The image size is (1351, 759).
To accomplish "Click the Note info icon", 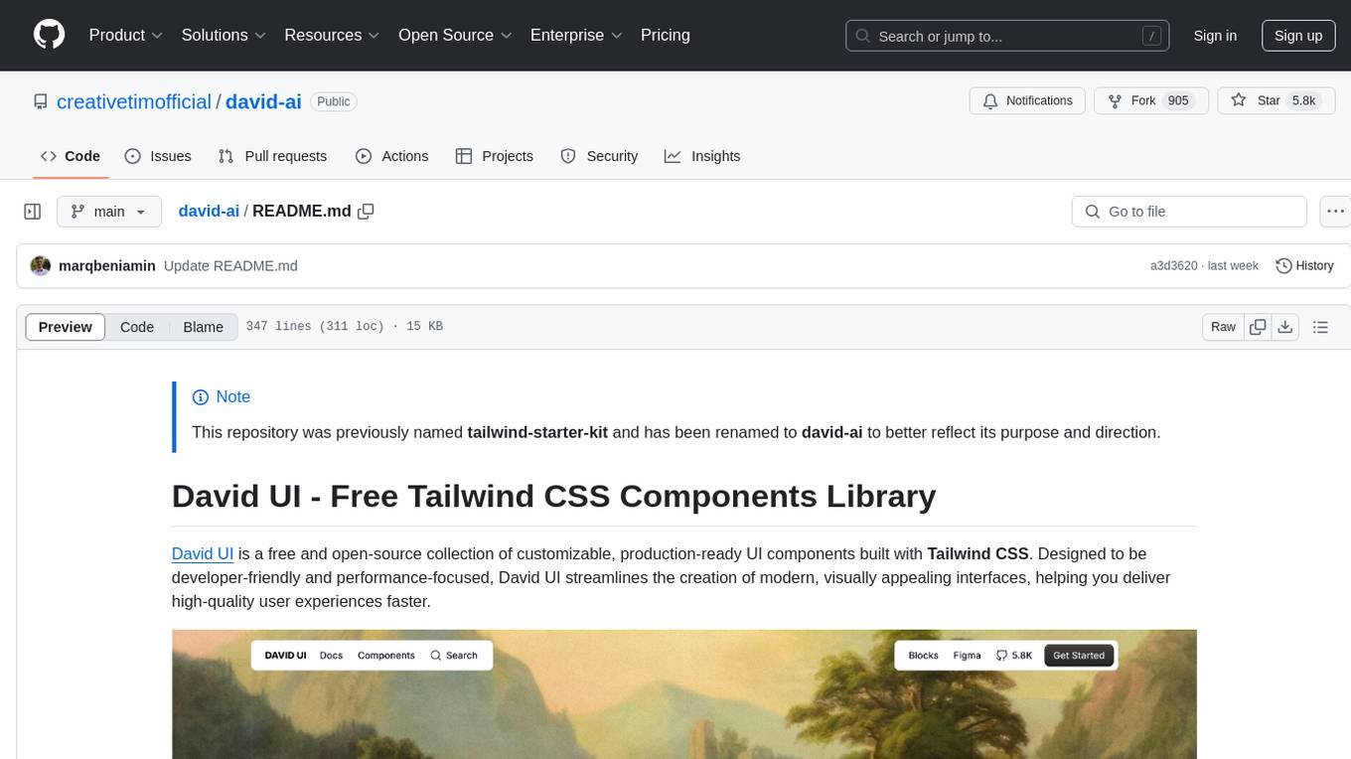I will tap(200, 397).
